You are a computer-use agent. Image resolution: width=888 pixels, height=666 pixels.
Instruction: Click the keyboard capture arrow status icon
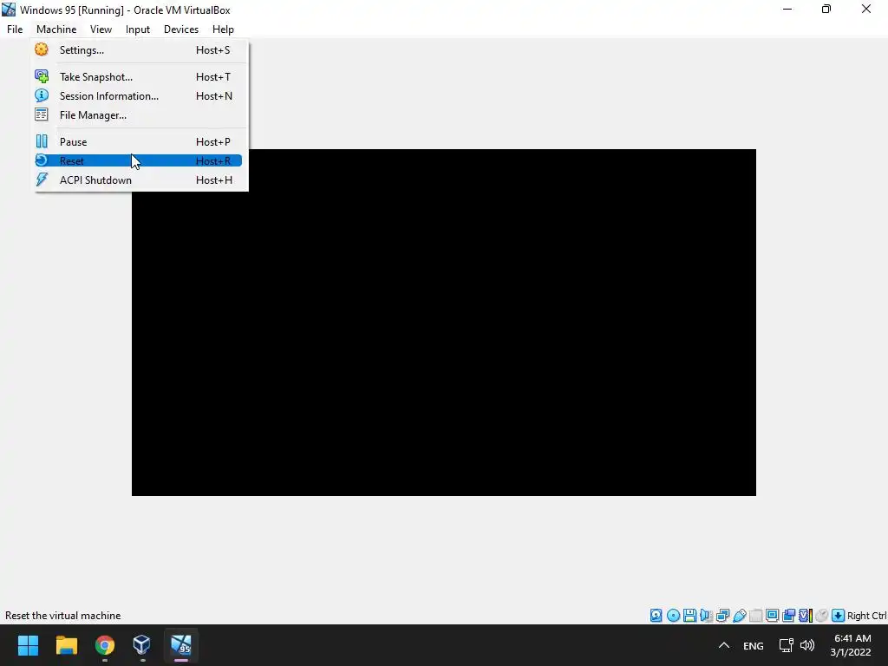(x=839, y=616)
